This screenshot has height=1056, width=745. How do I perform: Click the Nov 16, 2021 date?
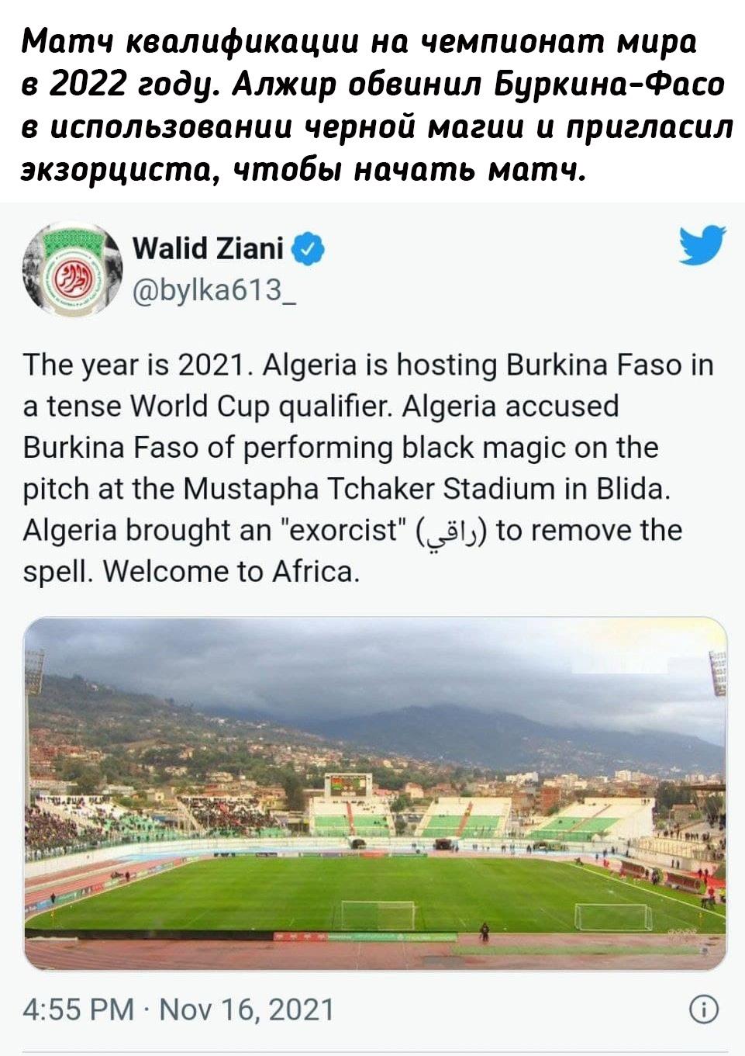(247, 1009)
